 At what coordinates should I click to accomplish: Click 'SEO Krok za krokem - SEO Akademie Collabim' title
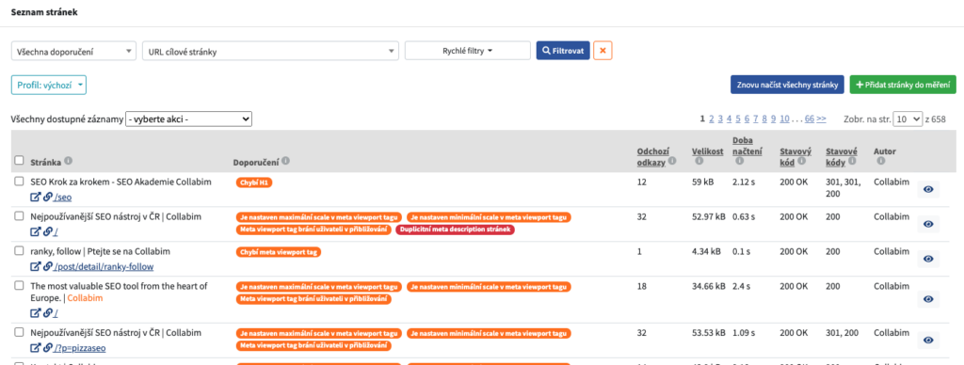pos(121,182)
